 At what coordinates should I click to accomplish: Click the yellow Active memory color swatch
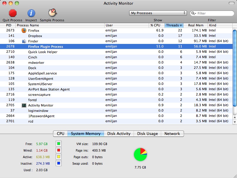[59, 157]
